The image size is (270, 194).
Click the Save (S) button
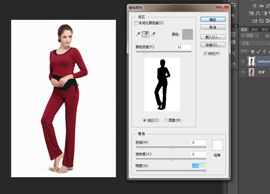[x=213, y=45]
